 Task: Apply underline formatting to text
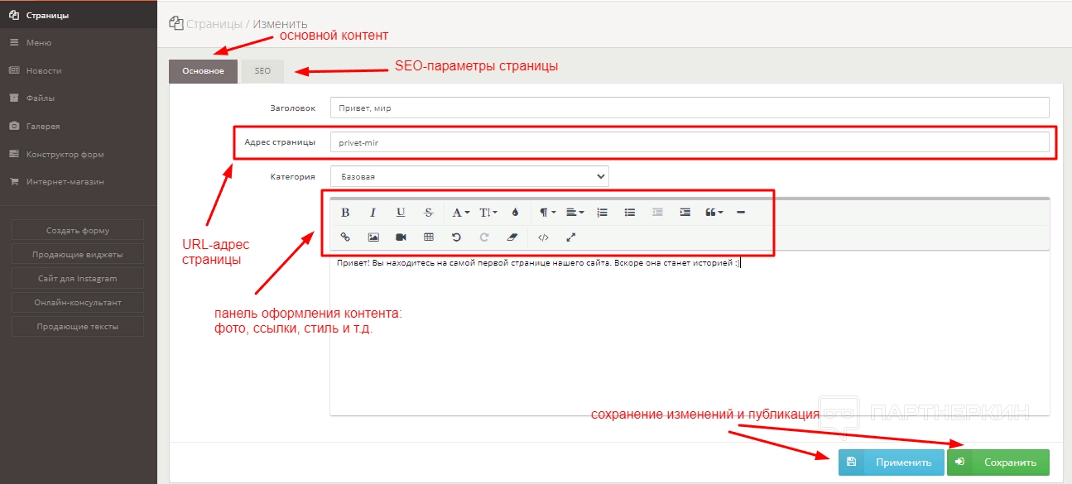click(x=401, y=213)
